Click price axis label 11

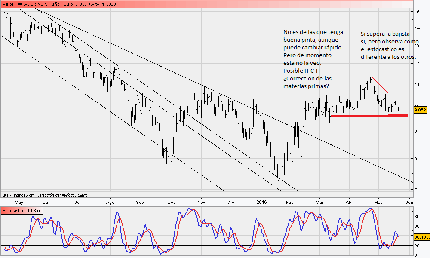click(417, 84)
